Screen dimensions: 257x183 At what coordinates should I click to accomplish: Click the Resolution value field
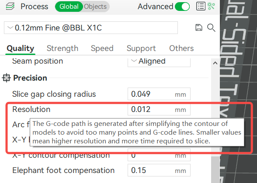(159, 109)
